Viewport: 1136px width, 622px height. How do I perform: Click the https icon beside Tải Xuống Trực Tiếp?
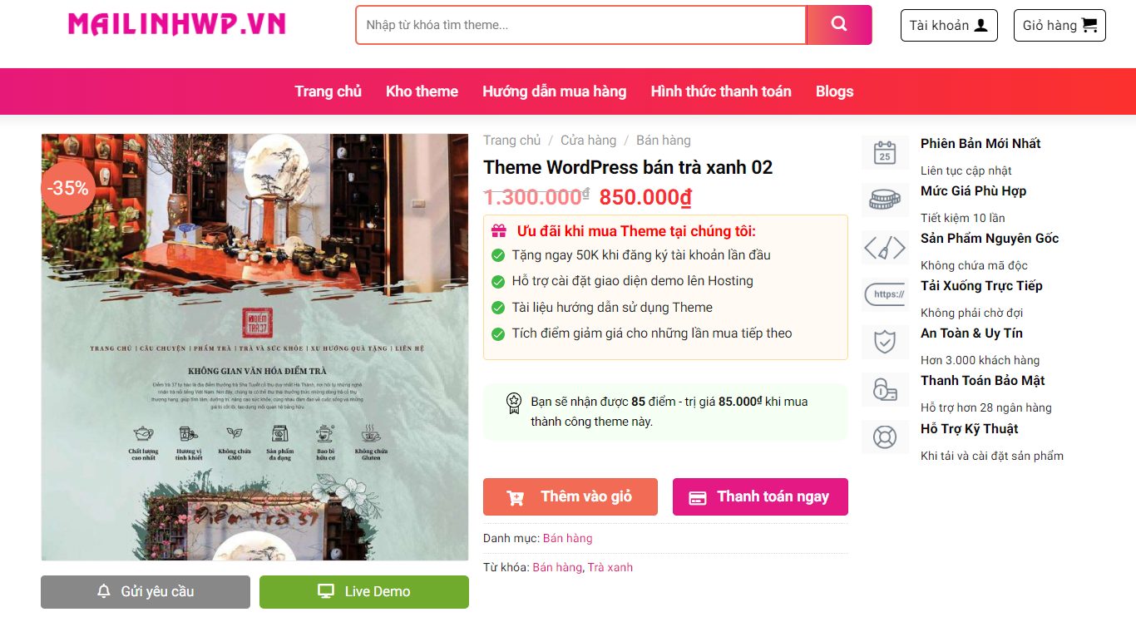coord(885,295)
